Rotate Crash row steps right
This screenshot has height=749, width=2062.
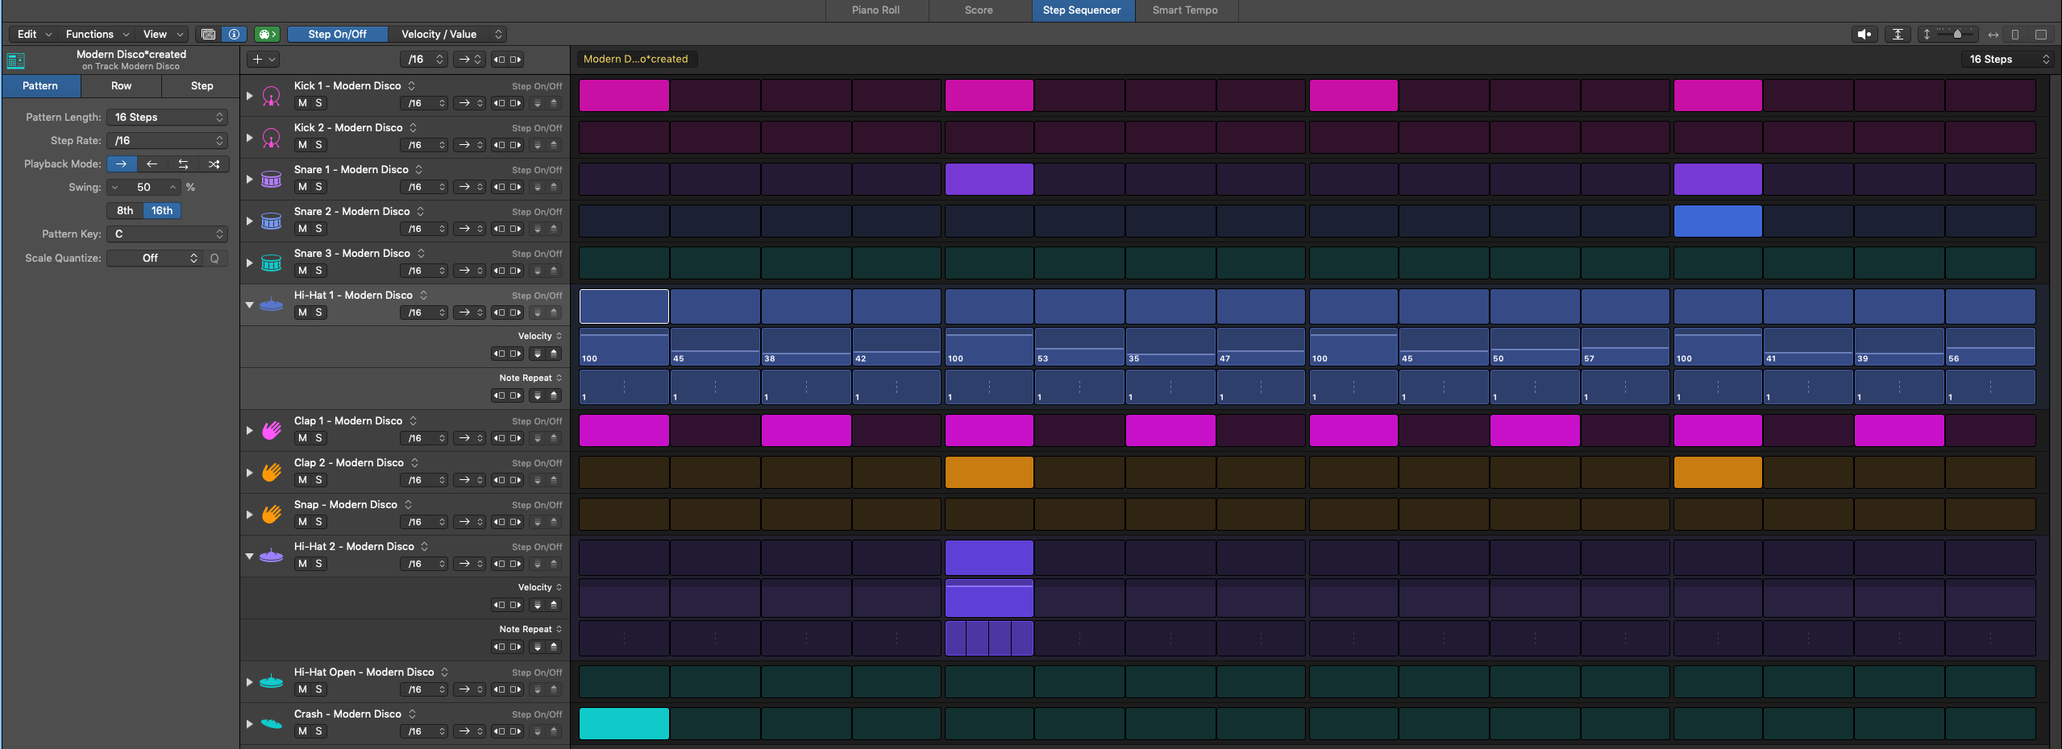point(516,731)
